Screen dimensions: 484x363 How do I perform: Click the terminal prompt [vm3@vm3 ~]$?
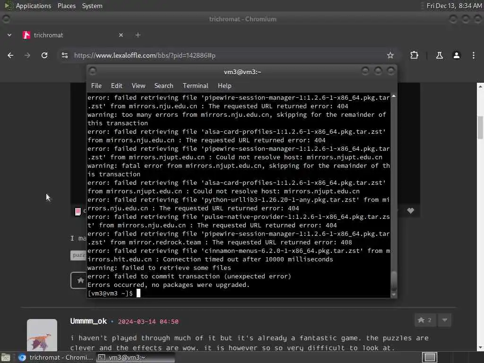pos(110,293)
